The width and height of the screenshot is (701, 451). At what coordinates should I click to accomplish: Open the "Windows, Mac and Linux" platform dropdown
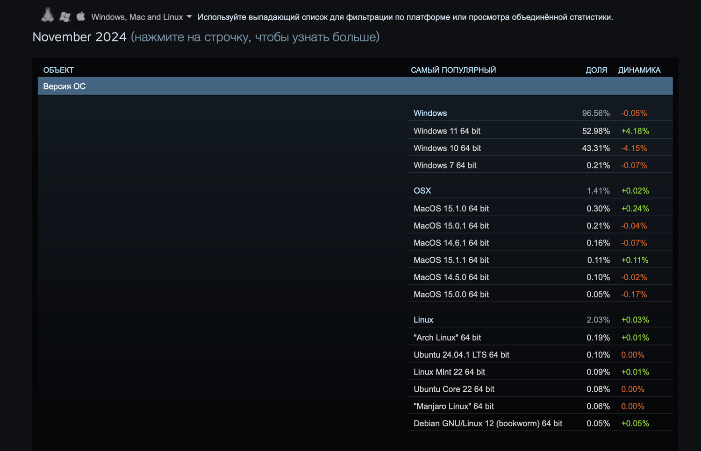tap(142, 17)
